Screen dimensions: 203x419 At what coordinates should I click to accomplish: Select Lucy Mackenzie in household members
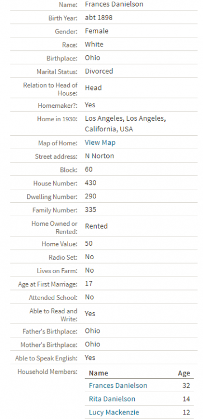pyautogui.click(x=114, y=412)
